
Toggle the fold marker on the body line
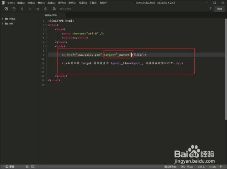click(x=46, y=46)
